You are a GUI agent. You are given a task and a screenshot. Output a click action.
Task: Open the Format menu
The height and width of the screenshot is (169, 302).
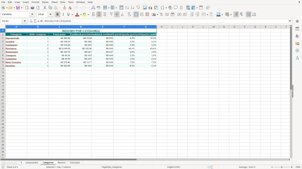(x=35, y=2)
